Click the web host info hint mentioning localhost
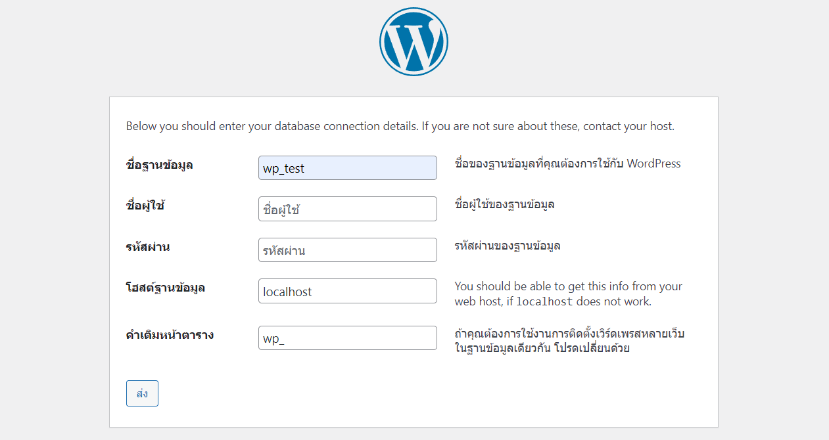The height and width of the screenshot is (440, 829). point(569,294)
